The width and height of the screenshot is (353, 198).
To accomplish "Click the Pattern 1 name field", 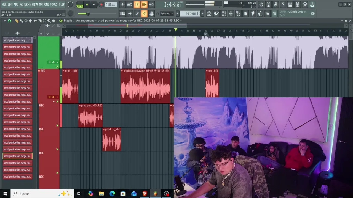I will 190,13.
